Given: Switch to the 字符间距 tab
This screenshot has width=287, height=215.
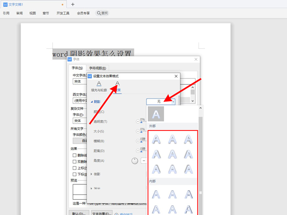Looking at the screenshot, I should click(x=98, y=68).
